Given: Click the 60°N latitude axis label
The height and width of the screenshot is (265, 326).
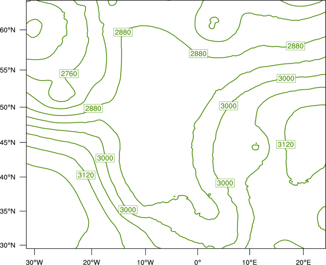Looking at the screenshot, I should coord(8,30).
